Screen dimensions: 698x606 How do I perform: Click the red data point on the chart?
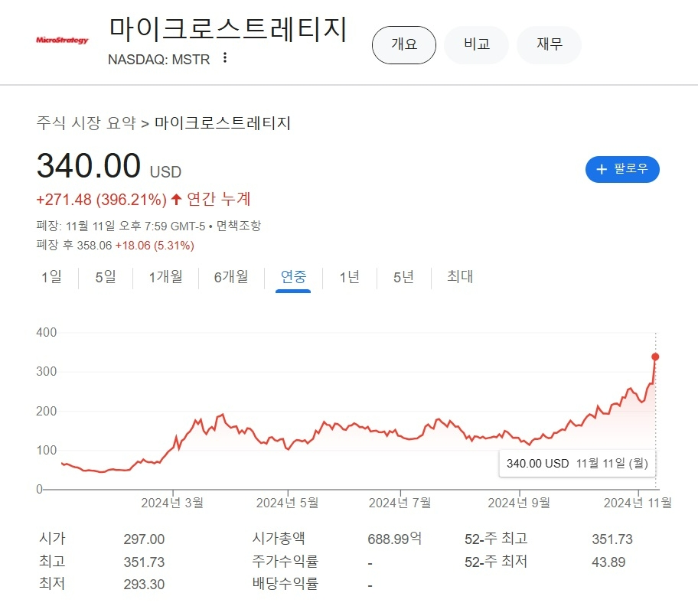click(x=655, y=357)
